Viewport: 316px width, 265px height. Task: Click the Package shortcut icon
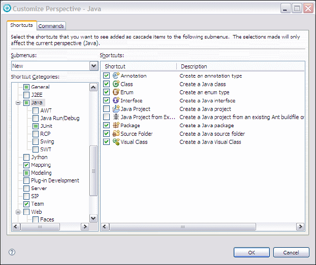coord(116,125)
